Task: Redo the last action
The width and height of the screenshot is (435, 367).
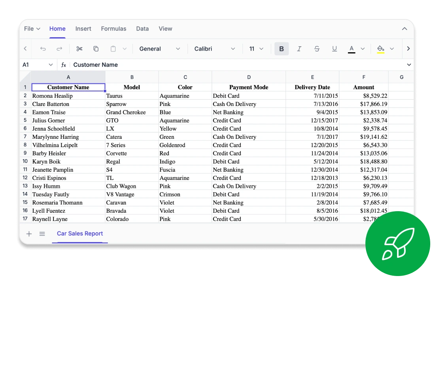Action: point(59,48)
